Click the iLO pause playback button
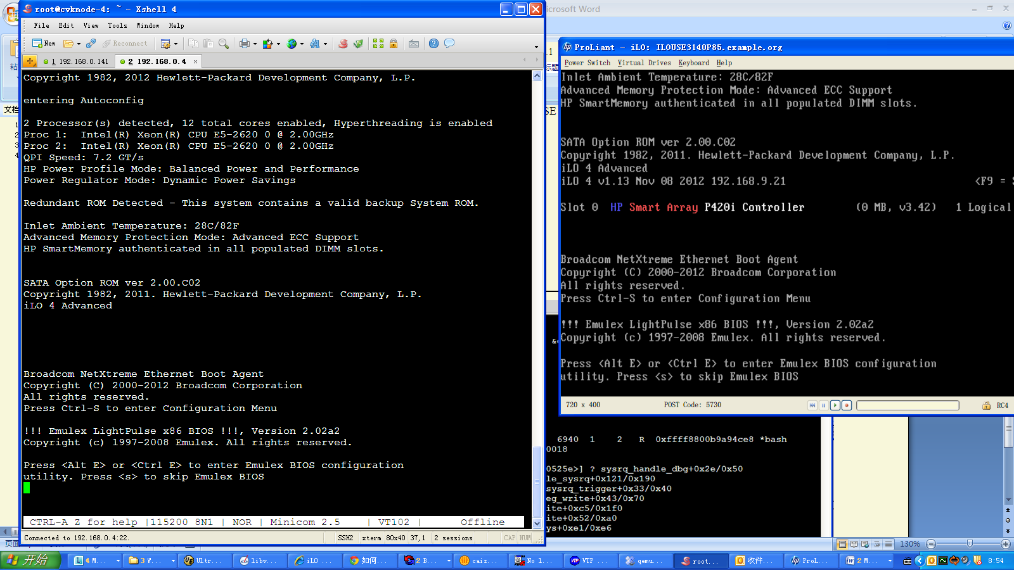Image resolution: width=1014 pixels, height=570 pixels. click(x=823, y=405)
